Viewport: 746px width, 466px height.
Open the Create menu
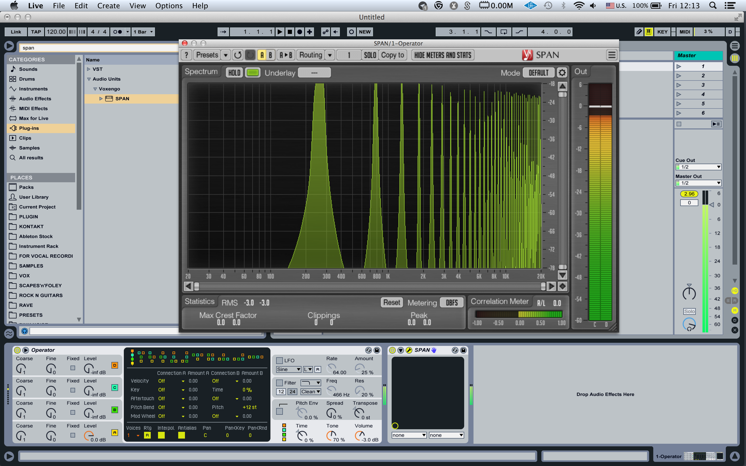[108, 5]
